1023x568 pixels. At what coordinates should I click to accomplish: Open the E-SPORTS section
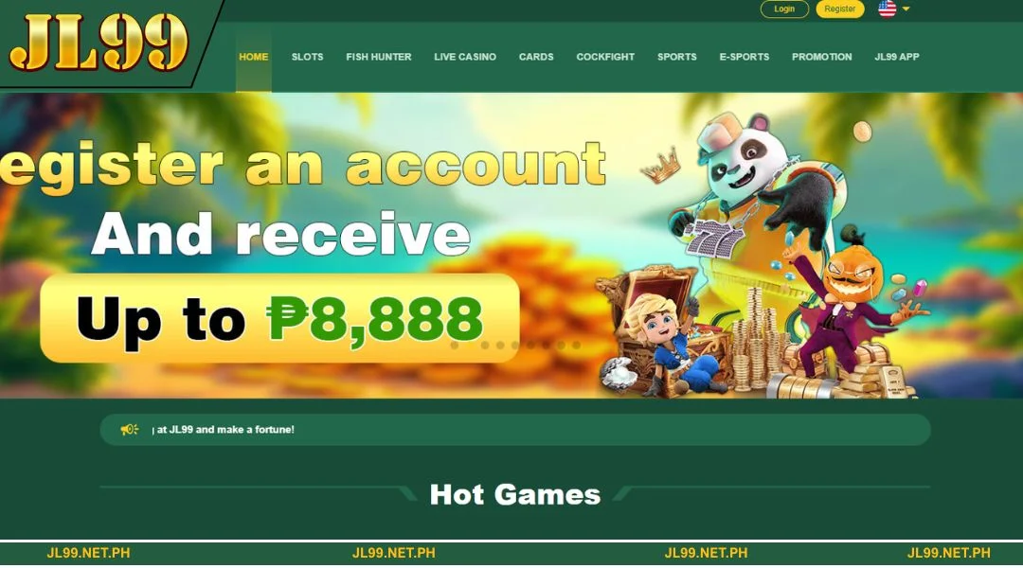click(x=744, y=57)
